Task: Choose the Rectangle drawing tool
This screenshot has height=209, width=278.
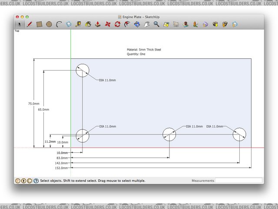Action: coord(39,24)
